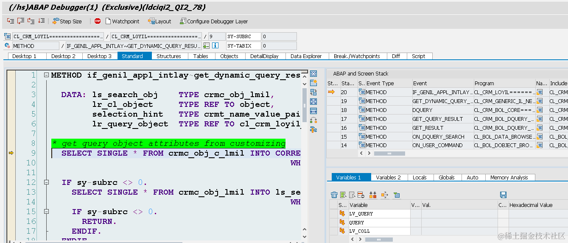This screenshot has height=243, width=568.
Task: Click the Step Into (single step) icon
Action: (x=11, y=21)
